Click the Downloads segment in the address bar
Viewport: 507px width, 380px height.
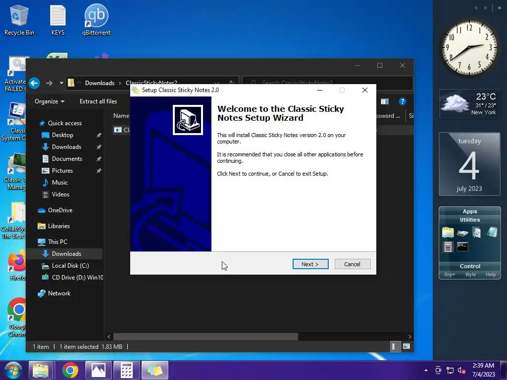click(100, 83)
